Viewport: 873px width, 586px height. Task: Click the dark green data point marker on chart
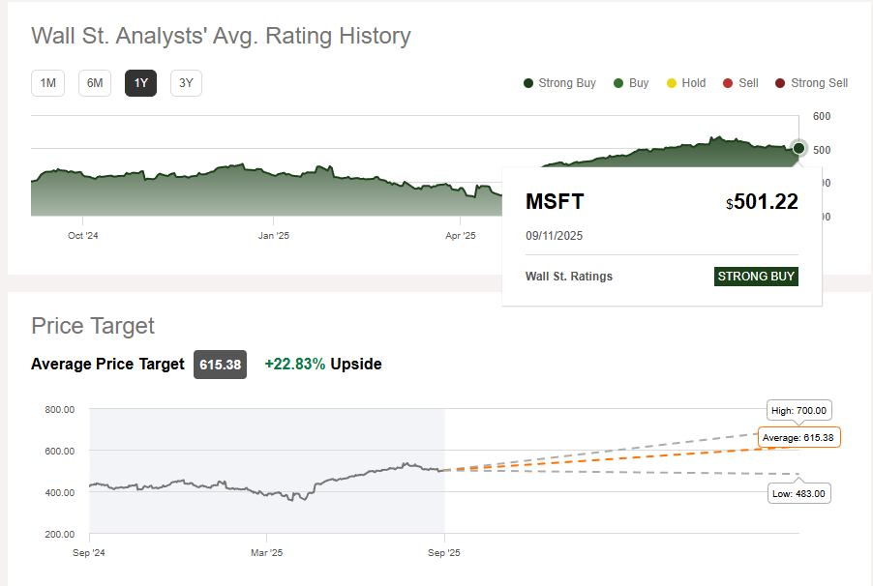(x=798, y=148)
